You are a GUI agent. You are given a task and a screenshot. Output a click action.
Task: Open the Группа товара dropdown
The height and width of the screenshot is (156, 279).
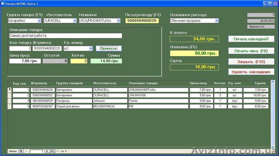[x=39, y=21]
